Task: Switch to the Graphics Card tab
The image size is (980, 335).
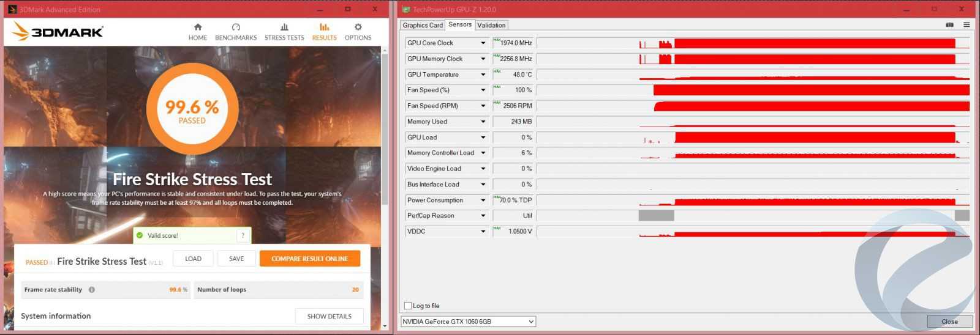Action: click(423, 25)
